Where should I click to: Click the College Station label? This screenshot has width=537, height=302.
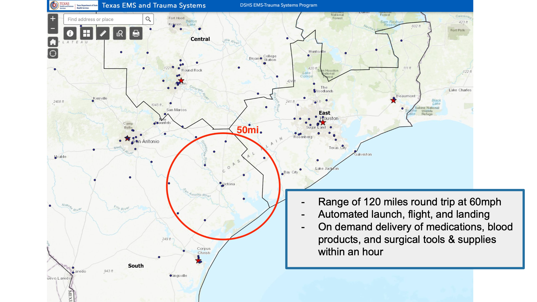[270, 58]
